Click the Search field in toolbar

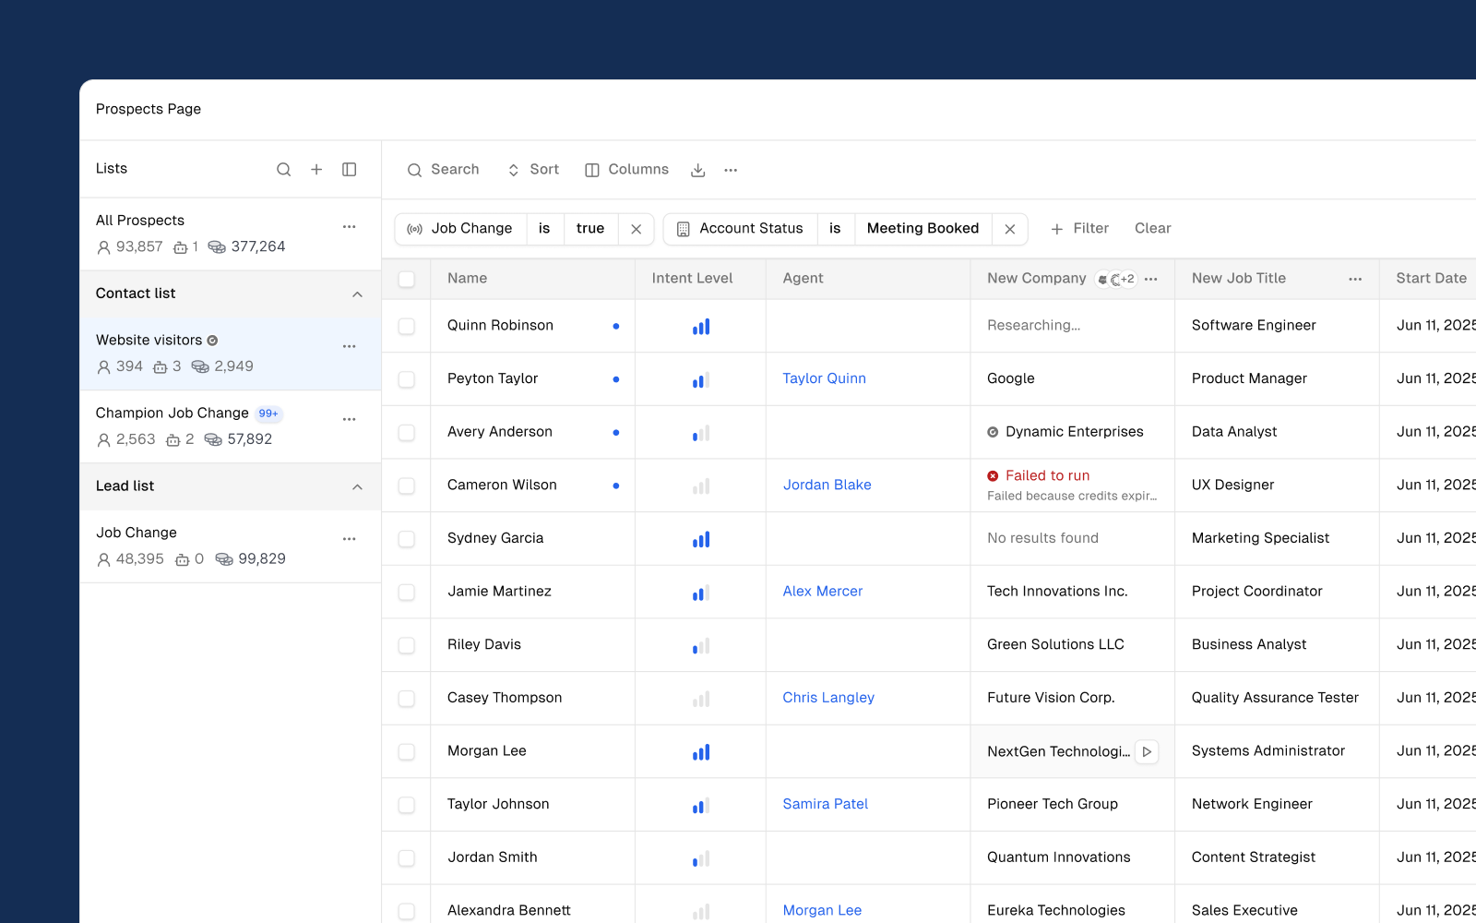tap(443, 170)
